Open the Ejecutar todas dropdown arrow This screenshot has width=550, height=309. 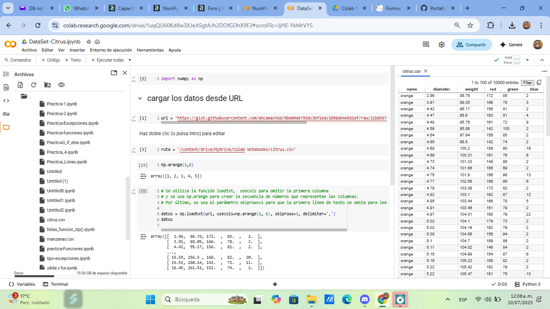130,60
